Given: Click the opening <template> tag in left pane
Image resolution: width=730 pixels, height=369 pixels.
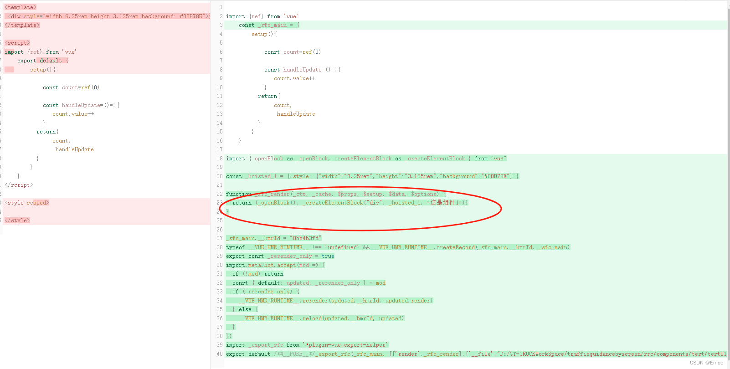Looking at the screenshot, I should 21,7.
